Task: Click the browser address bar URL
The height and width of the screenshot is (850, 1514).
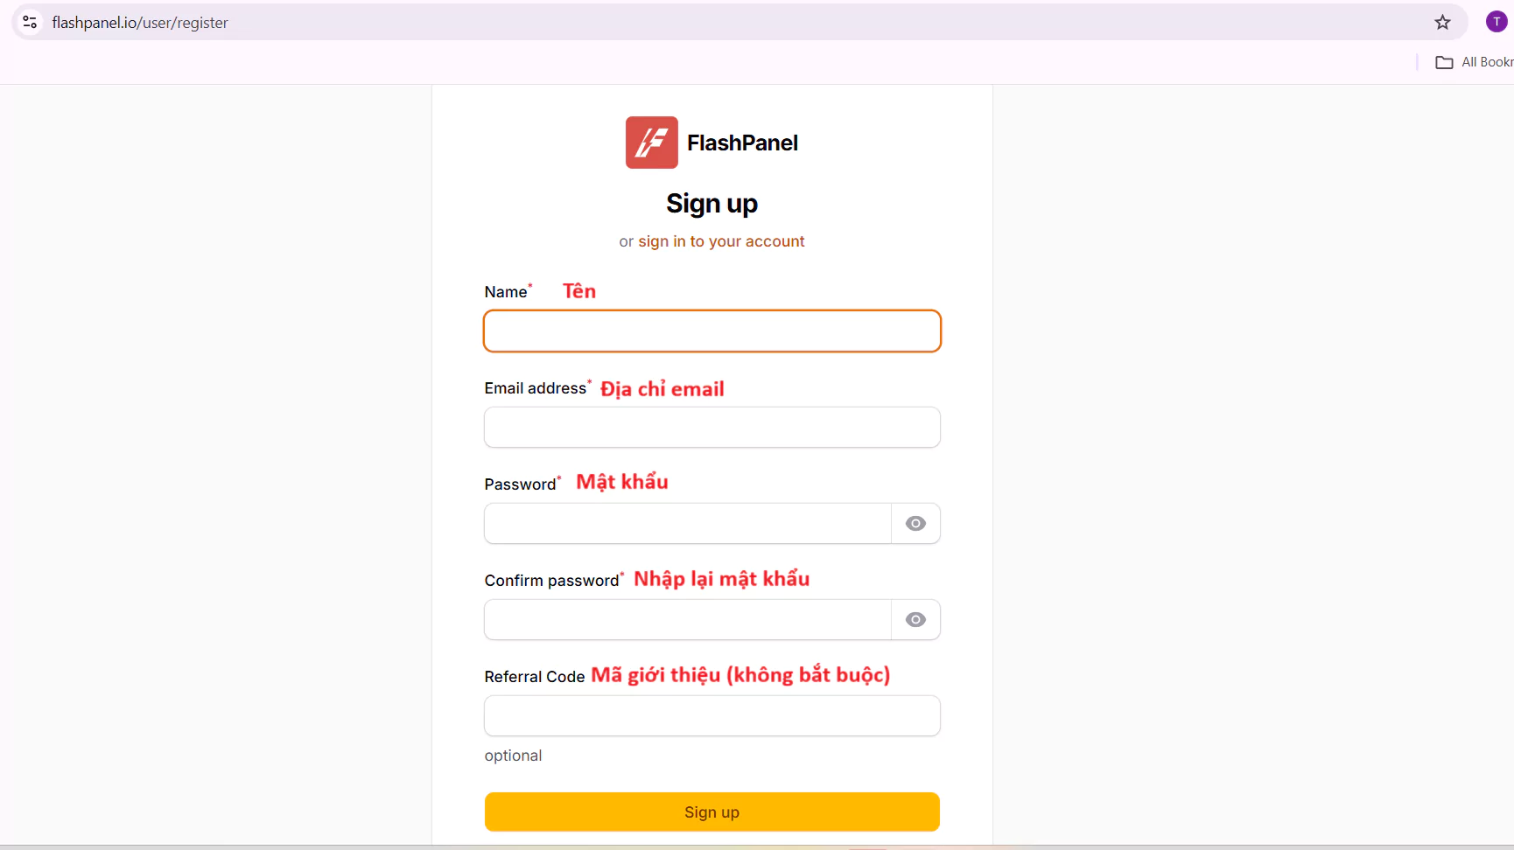Action: [140, 23]
